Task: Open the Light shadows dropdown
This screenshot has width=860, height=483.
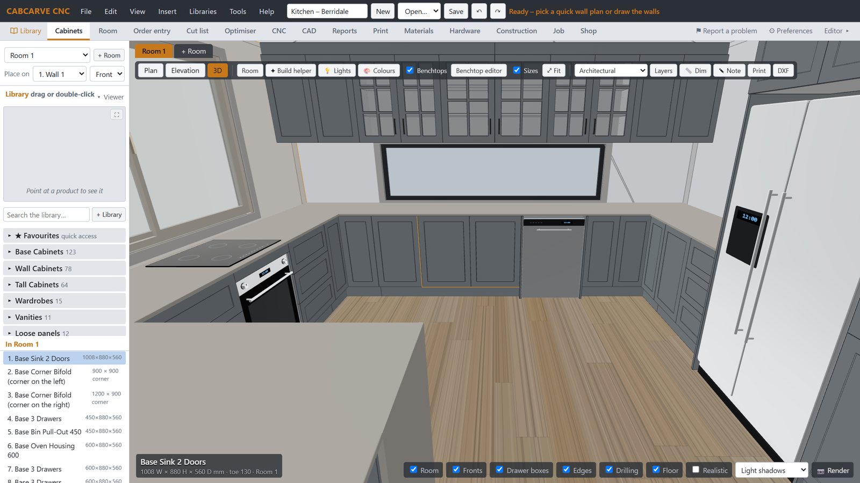Action: pos(771,470)
